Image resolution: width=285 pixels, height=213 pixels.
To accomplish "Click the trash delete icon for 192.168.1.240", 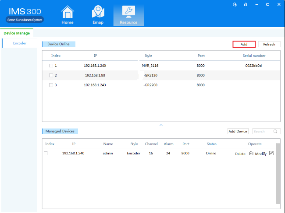I will pyautogui.click(x=251, y=154).
